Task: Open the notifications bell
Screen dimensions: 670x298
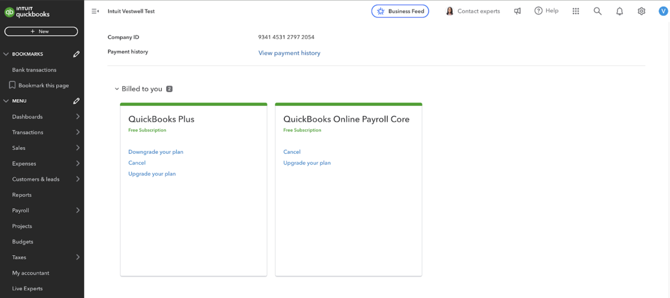Action: [619, 11]
